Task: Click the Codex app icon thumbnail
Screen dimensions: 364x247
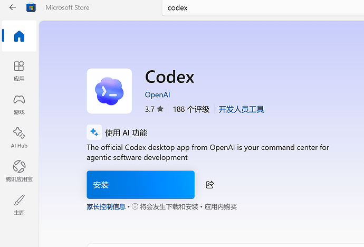Action: (109, 91)
